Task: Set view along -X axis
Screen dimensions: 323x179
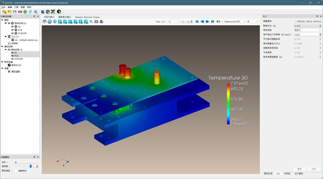Action: (x=65, y=21)
